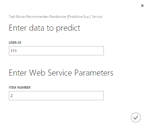The height and width of the screenshot is (130, 148).
Task: Place cursor on the value 2
Action: [12, 96]
